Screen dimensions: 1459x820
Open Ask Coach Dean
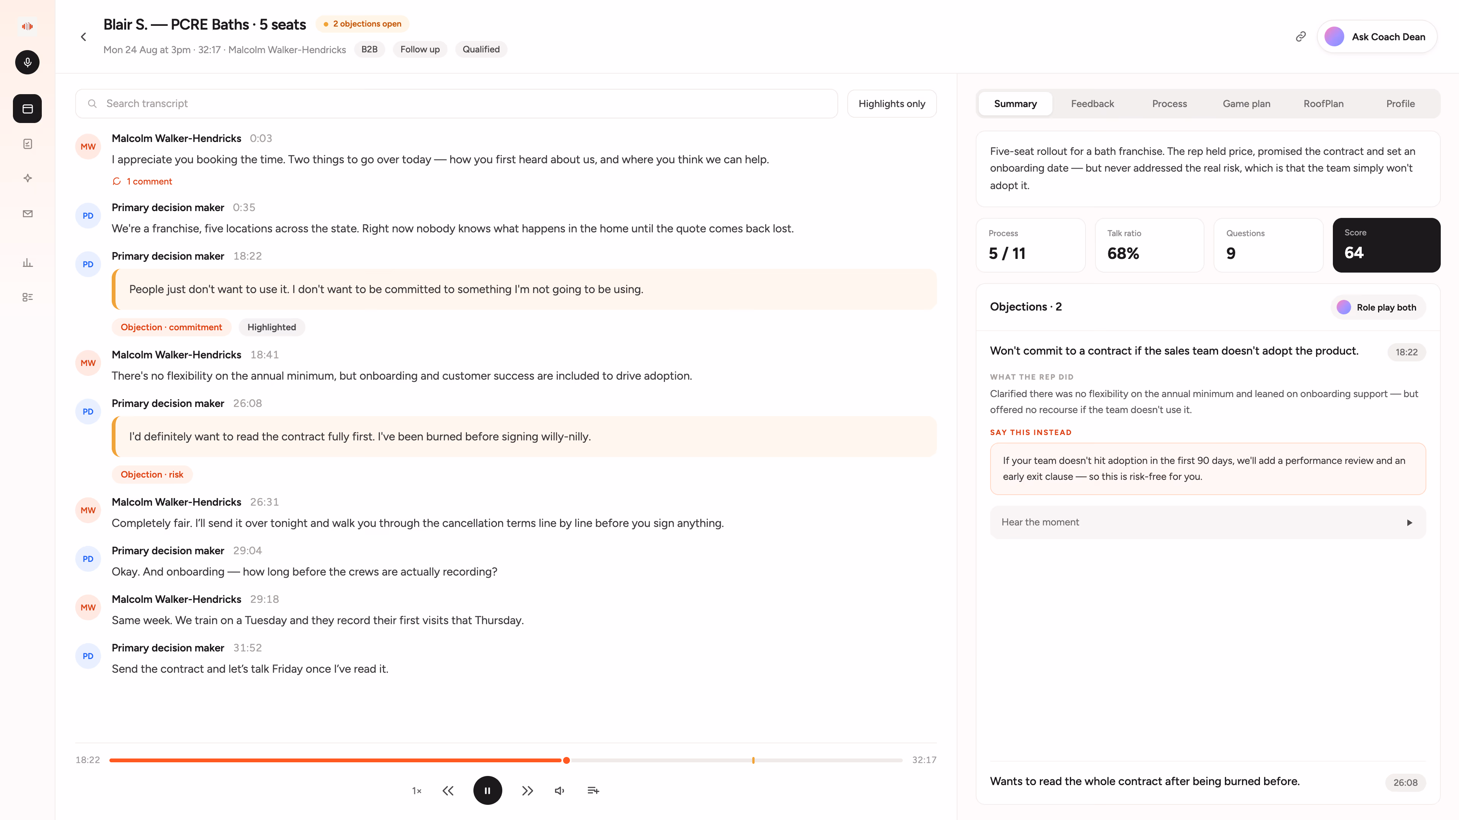[x=1377, y=37]
